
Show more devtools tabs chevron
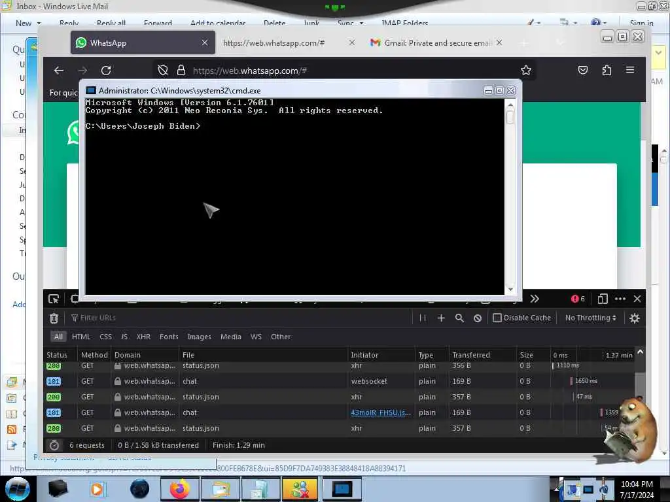[535, 299]
